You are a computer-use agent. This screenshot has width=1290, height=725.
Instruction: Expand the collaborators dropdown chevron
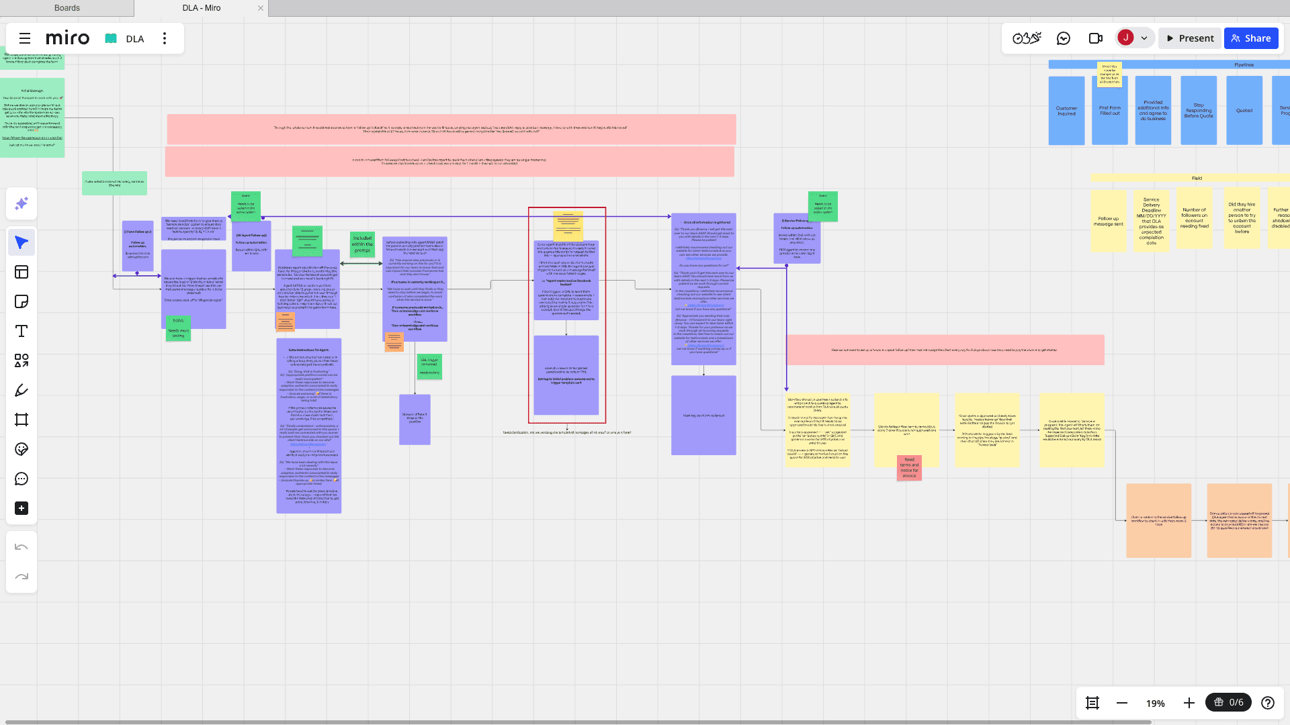[1144, 38]
